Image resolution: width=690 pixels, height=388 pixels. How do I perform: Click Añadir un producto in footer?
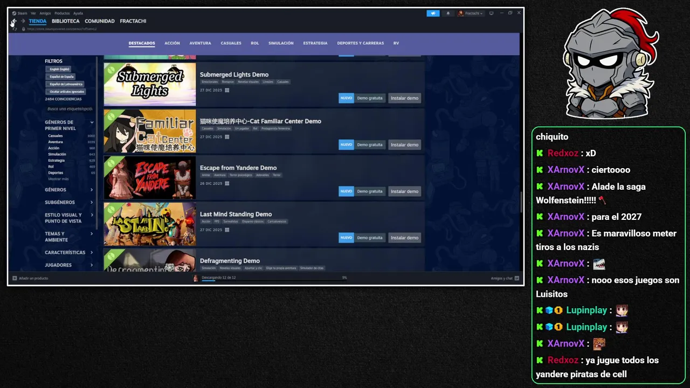tap(30, 278)
